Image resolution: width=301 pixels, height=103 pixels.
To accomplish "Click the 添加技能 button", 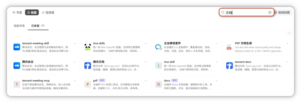I will [x=282, y=12].
